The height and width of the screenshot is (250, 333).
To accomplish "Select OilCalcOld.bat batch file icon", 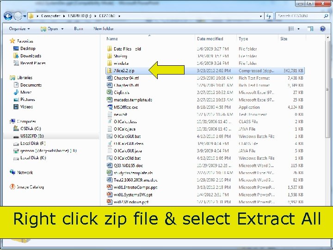I will coord(109,158).
